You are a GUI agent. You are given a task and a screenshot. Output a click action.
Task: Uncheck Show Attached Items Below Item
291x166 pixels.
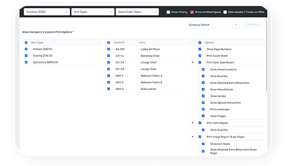(203, 83)
